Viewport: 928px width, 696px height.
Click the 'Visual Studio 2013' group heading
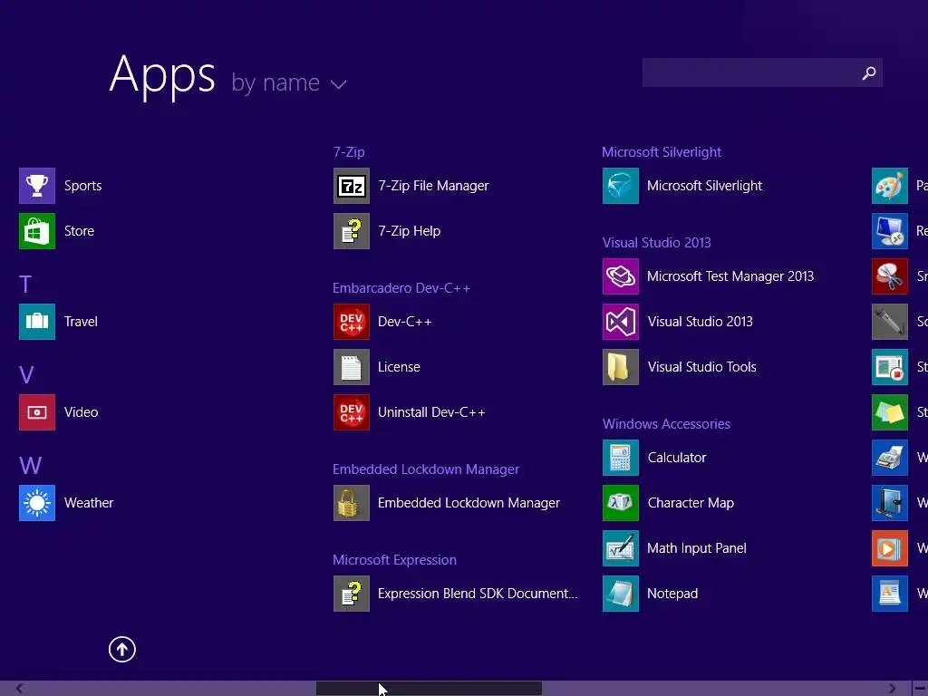[656, 243]
